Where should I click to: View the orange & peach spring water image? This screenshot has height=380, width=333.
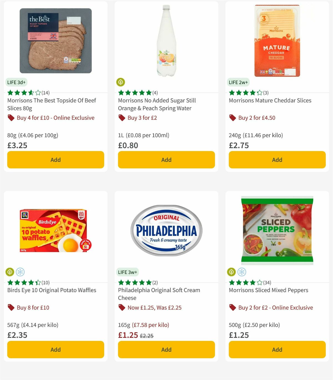[166, 39]
